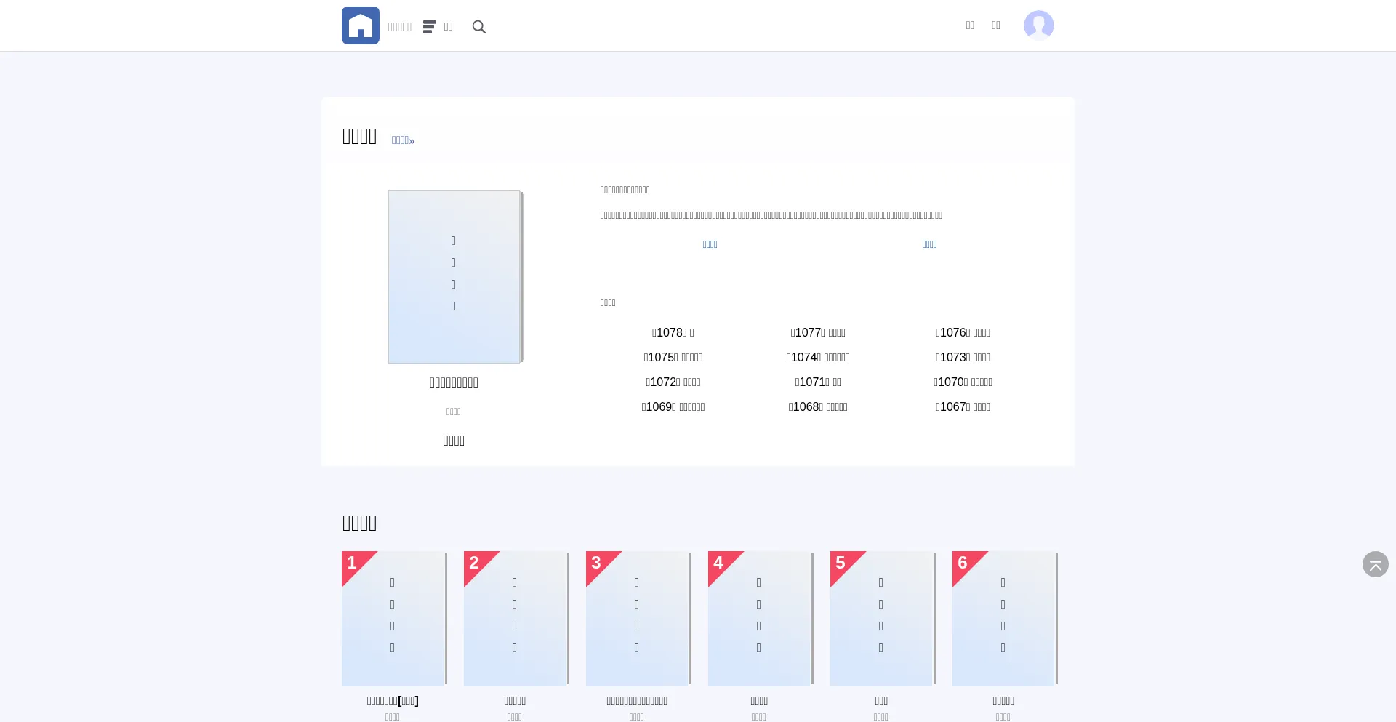The height and width of the screenshot is (722, 1396).
Task: Open the book cover ranked number 1
Action: click(x=393, y=619)
